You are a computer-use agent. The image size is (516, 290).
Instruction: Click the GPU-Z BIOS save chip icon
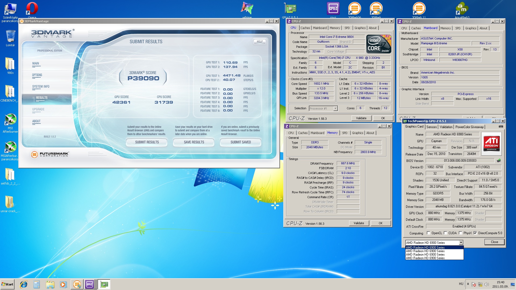[x=499, y=161]
